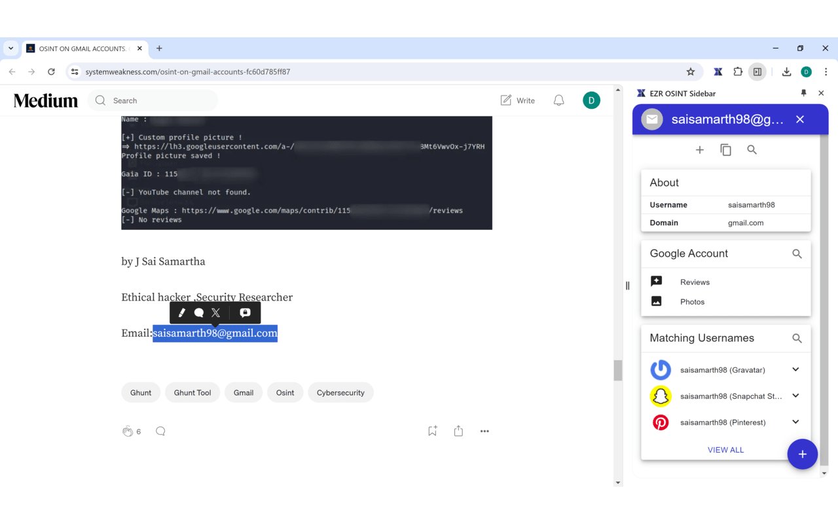This screenshot has height=524, width=838.
Task: Open Reviews under Google Account
Action: (694, 282)
